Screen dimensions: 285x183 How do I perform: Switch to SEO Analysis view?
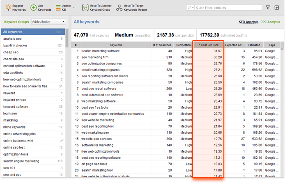click(248, 22)
